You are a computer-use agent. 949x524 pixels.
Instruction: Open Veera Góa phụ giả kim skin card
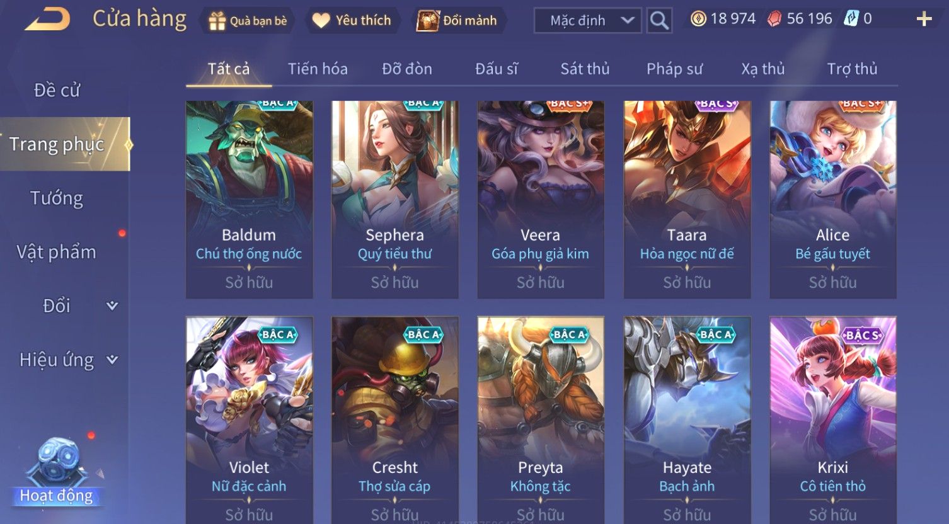pyautogui.click(x=541, y=199)
